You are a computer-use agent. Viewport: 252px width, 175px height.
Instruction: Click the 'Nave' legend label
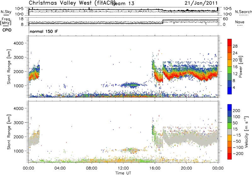(x=239, y=22)
